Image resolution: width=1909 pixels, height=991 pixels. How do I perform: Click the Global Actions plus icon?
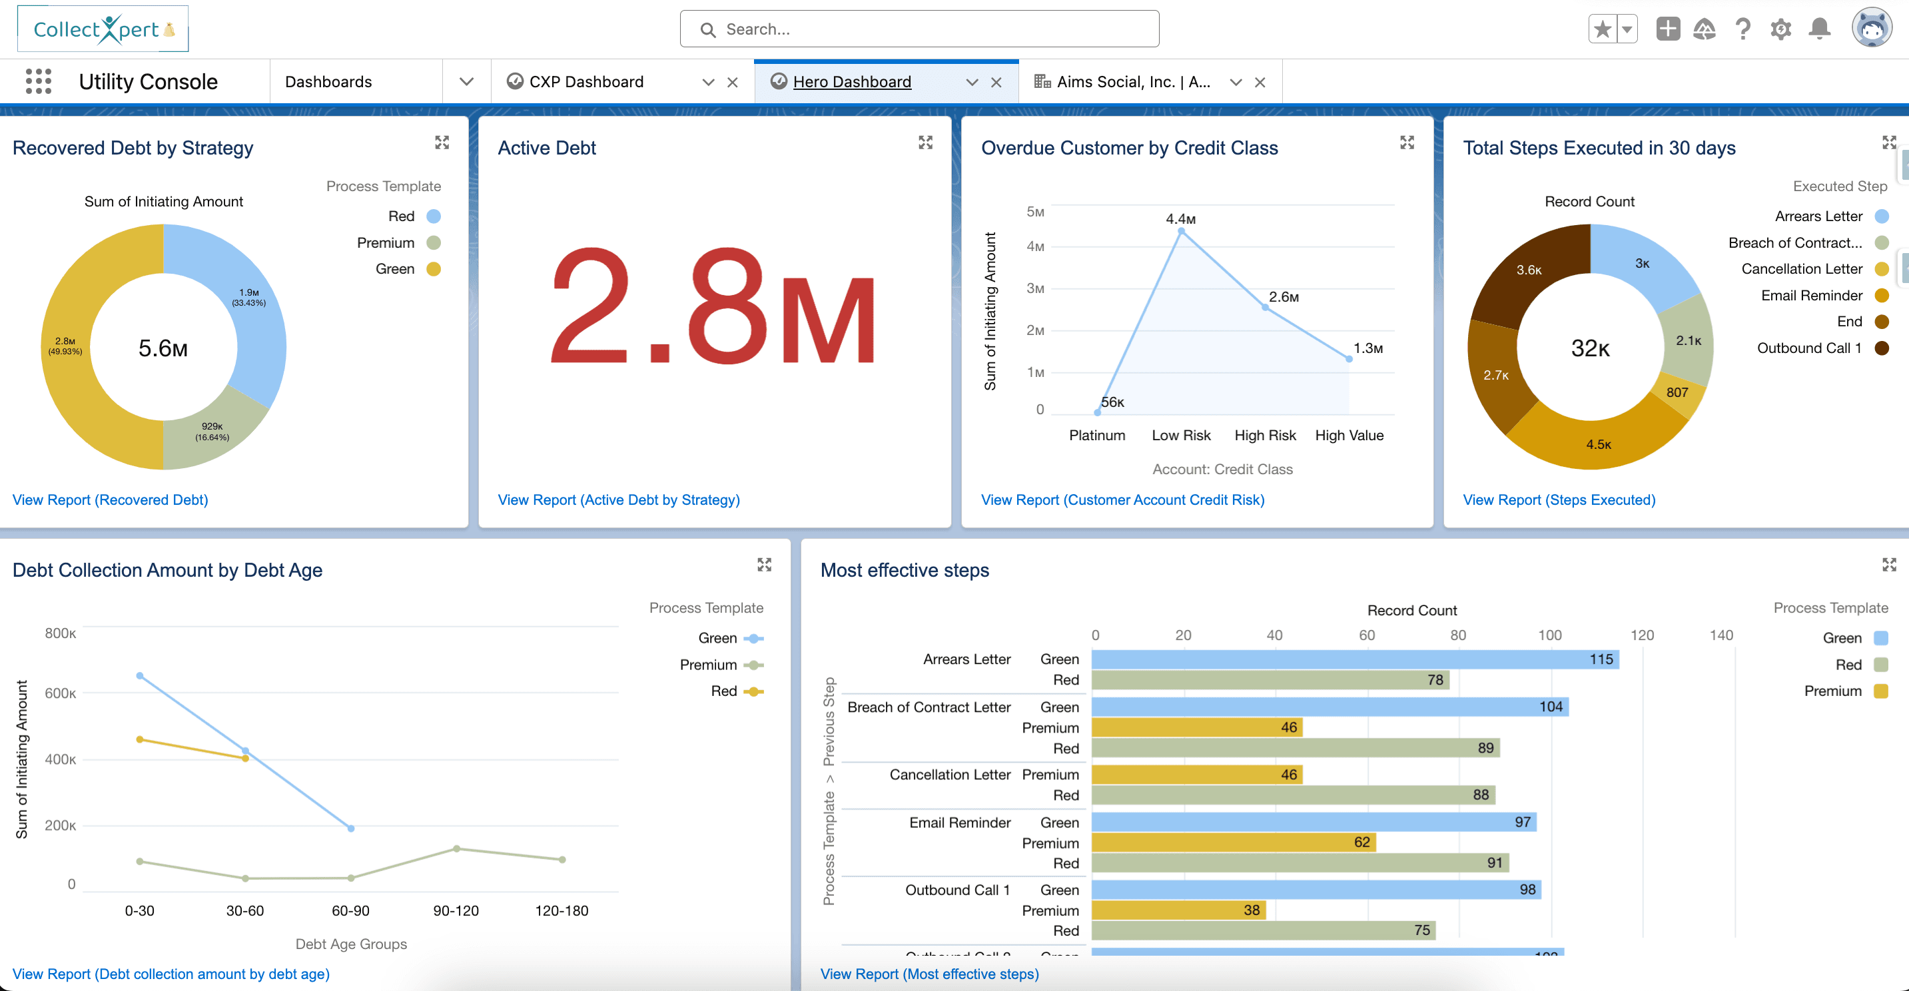1667,29
